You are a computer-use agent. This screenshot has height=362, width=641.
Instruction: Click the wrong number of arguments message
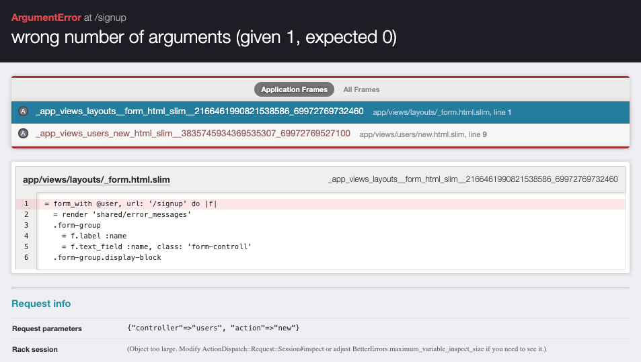204,38
